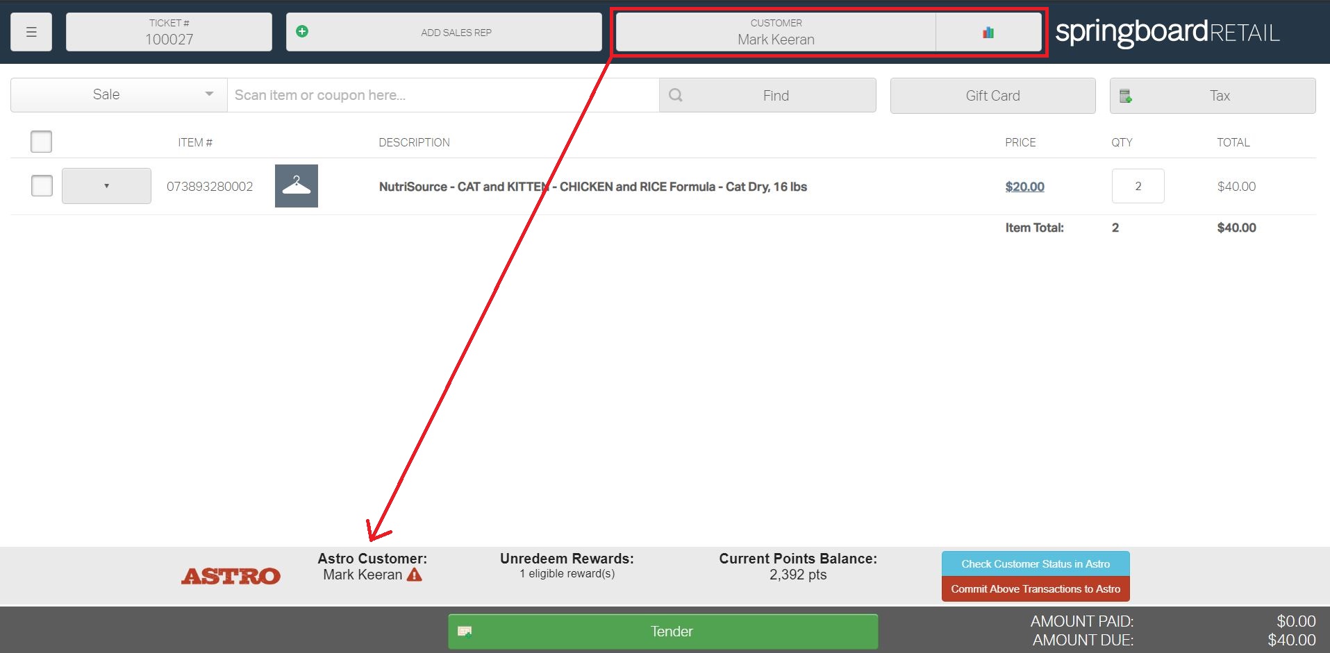Click the green plus add sales rep icon

click(302, 31)
